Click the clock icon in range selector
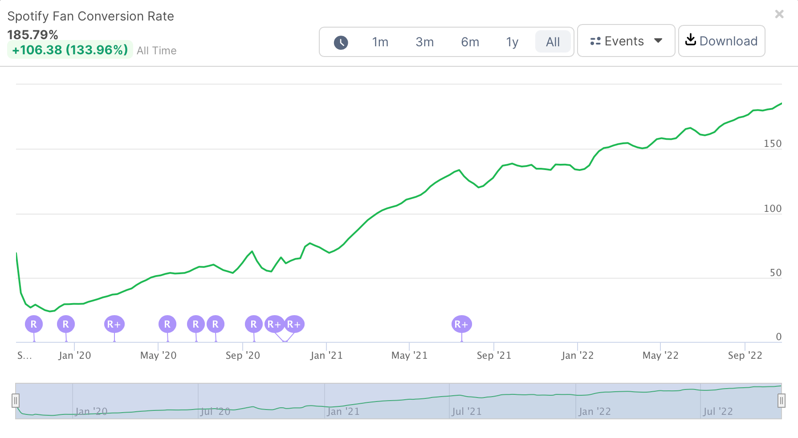798x438 pixels. (341, 42)
